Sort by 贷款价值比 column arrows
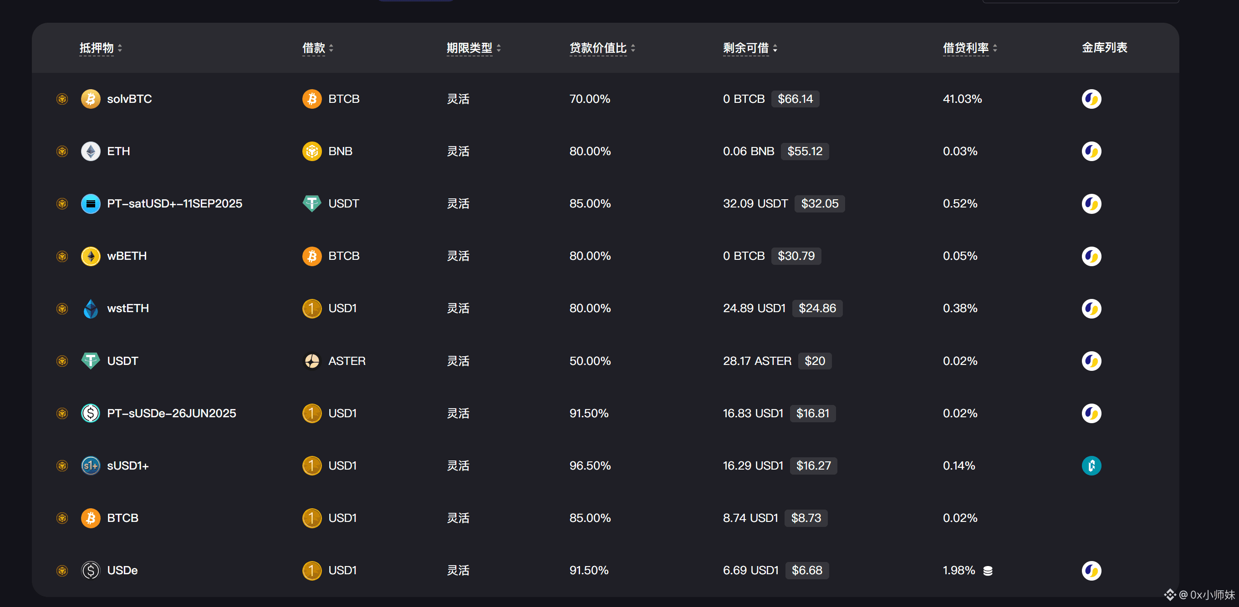Viewport: 1239px width, 607px height. (632, 48)
